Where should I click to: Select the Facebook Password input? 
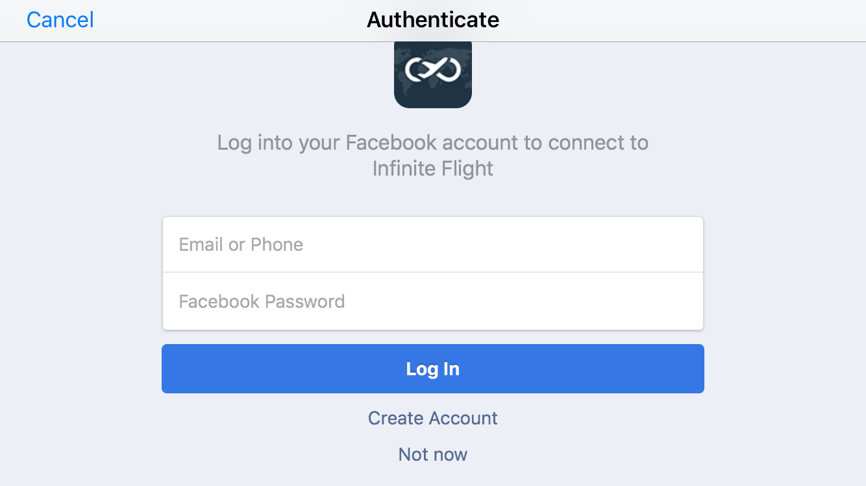[433, 301]
